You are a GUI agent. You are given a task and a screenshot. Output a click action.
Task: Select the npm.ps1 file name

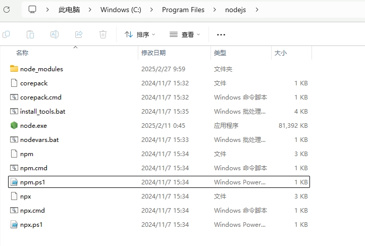coord(33,182)
